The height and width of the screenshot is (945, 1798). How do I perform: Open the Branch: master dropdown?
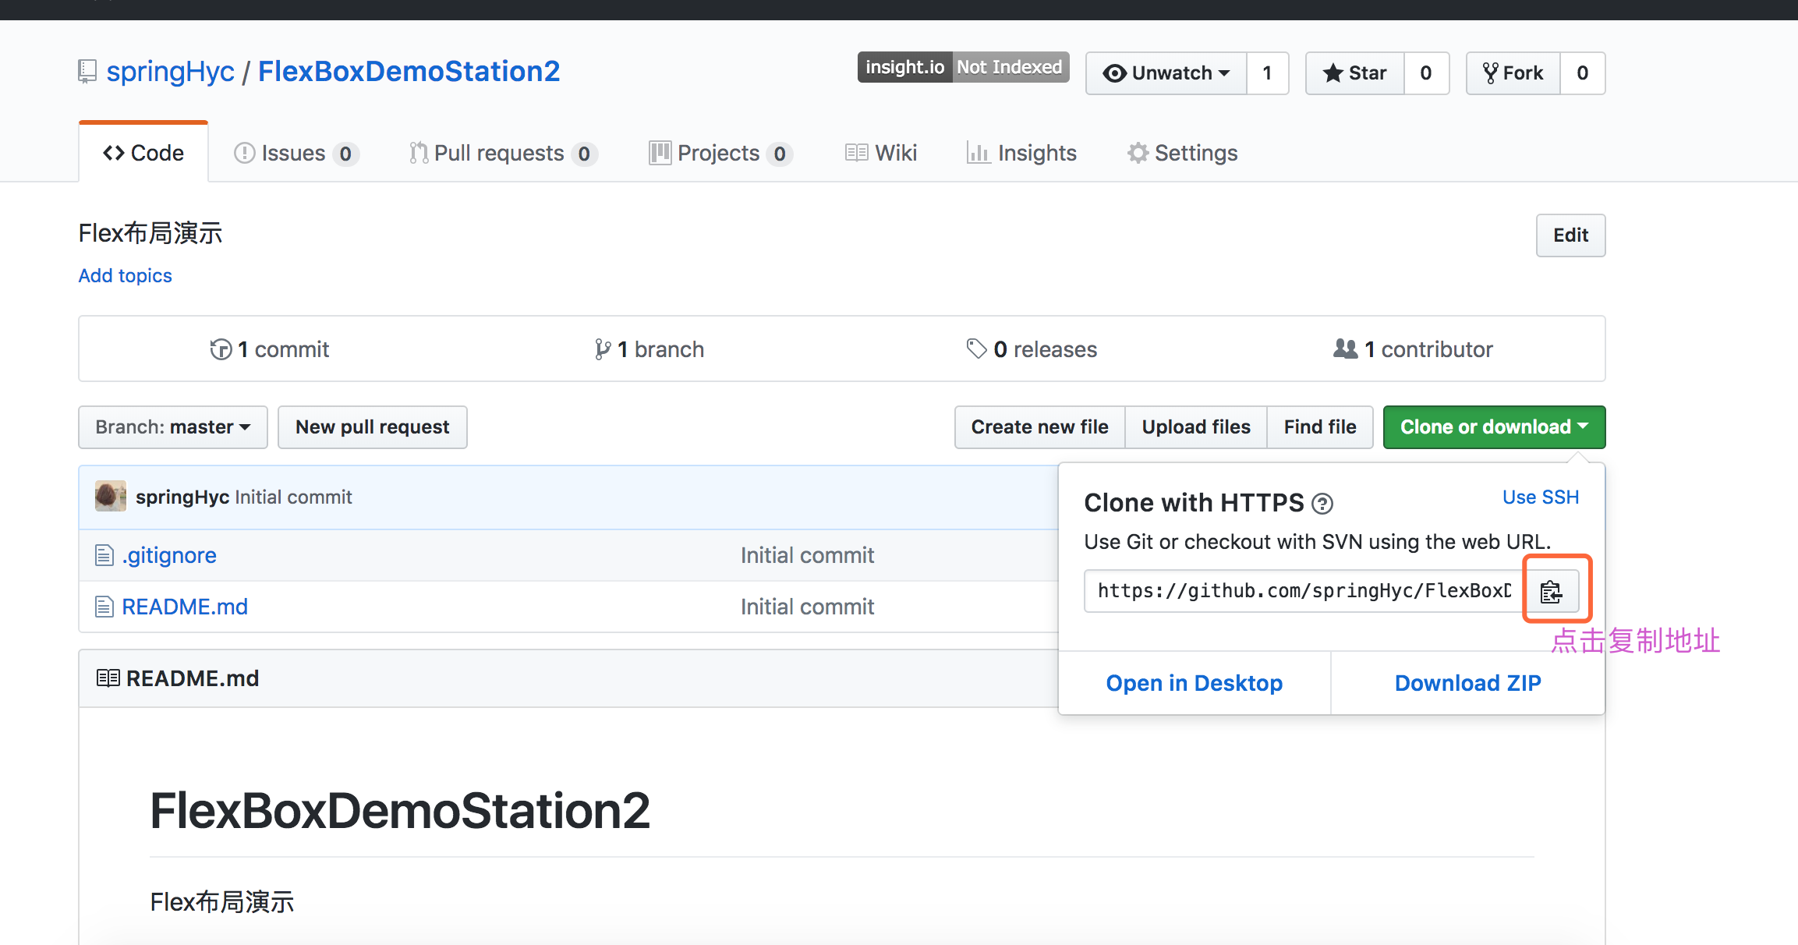click(x=172, y=427)
